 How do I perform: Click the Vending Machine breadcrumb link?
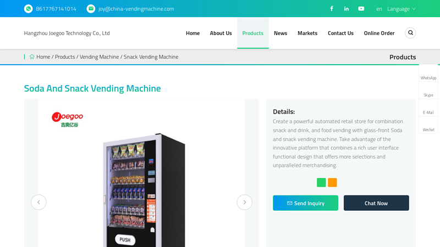click(100, 57)
